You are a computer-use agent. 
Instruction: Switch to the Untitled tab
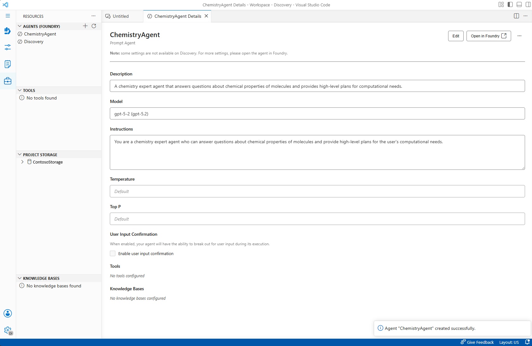122,16
